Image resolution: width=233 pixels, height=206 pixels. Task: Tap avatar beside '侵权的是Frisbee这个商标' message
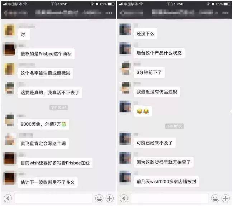10,50
